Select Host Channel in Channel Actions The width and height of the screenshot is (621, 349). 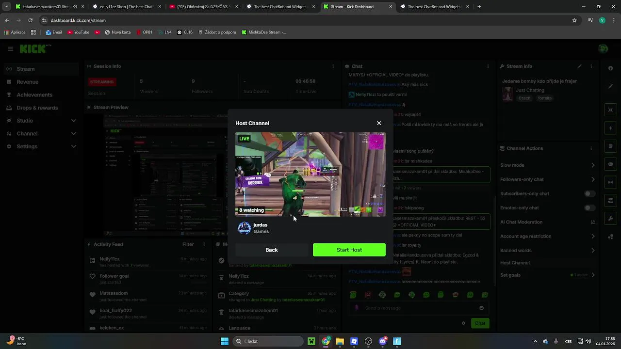(515, 263)
